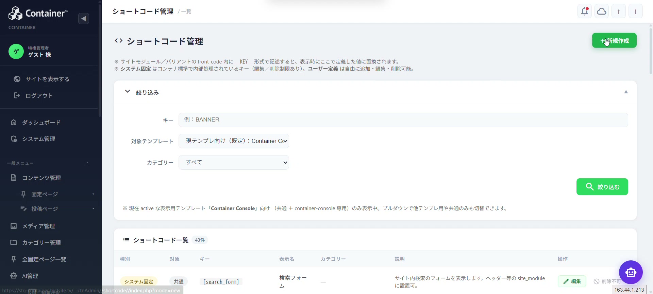Click the 表示名 column header
This screenshot has height=294, width=653.
287,259
